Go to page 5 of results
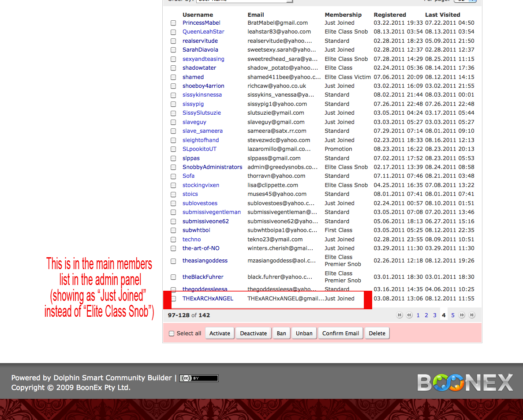This screenshot has width=523, height=420. (453, 315)
